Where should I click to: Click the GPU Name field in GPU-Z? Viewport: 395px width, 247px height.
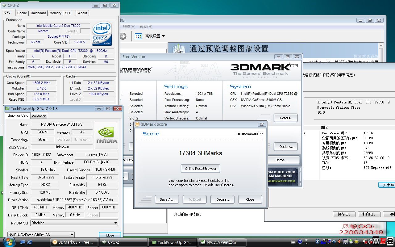(x=62, y=124)
